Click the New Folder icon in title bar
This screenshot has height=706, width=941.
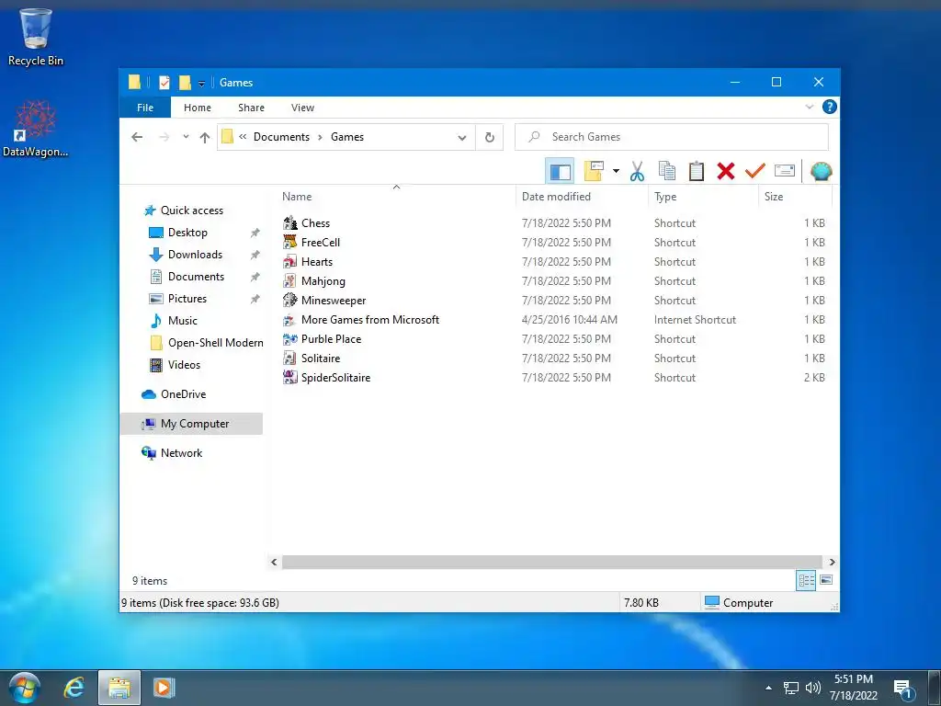185,82
